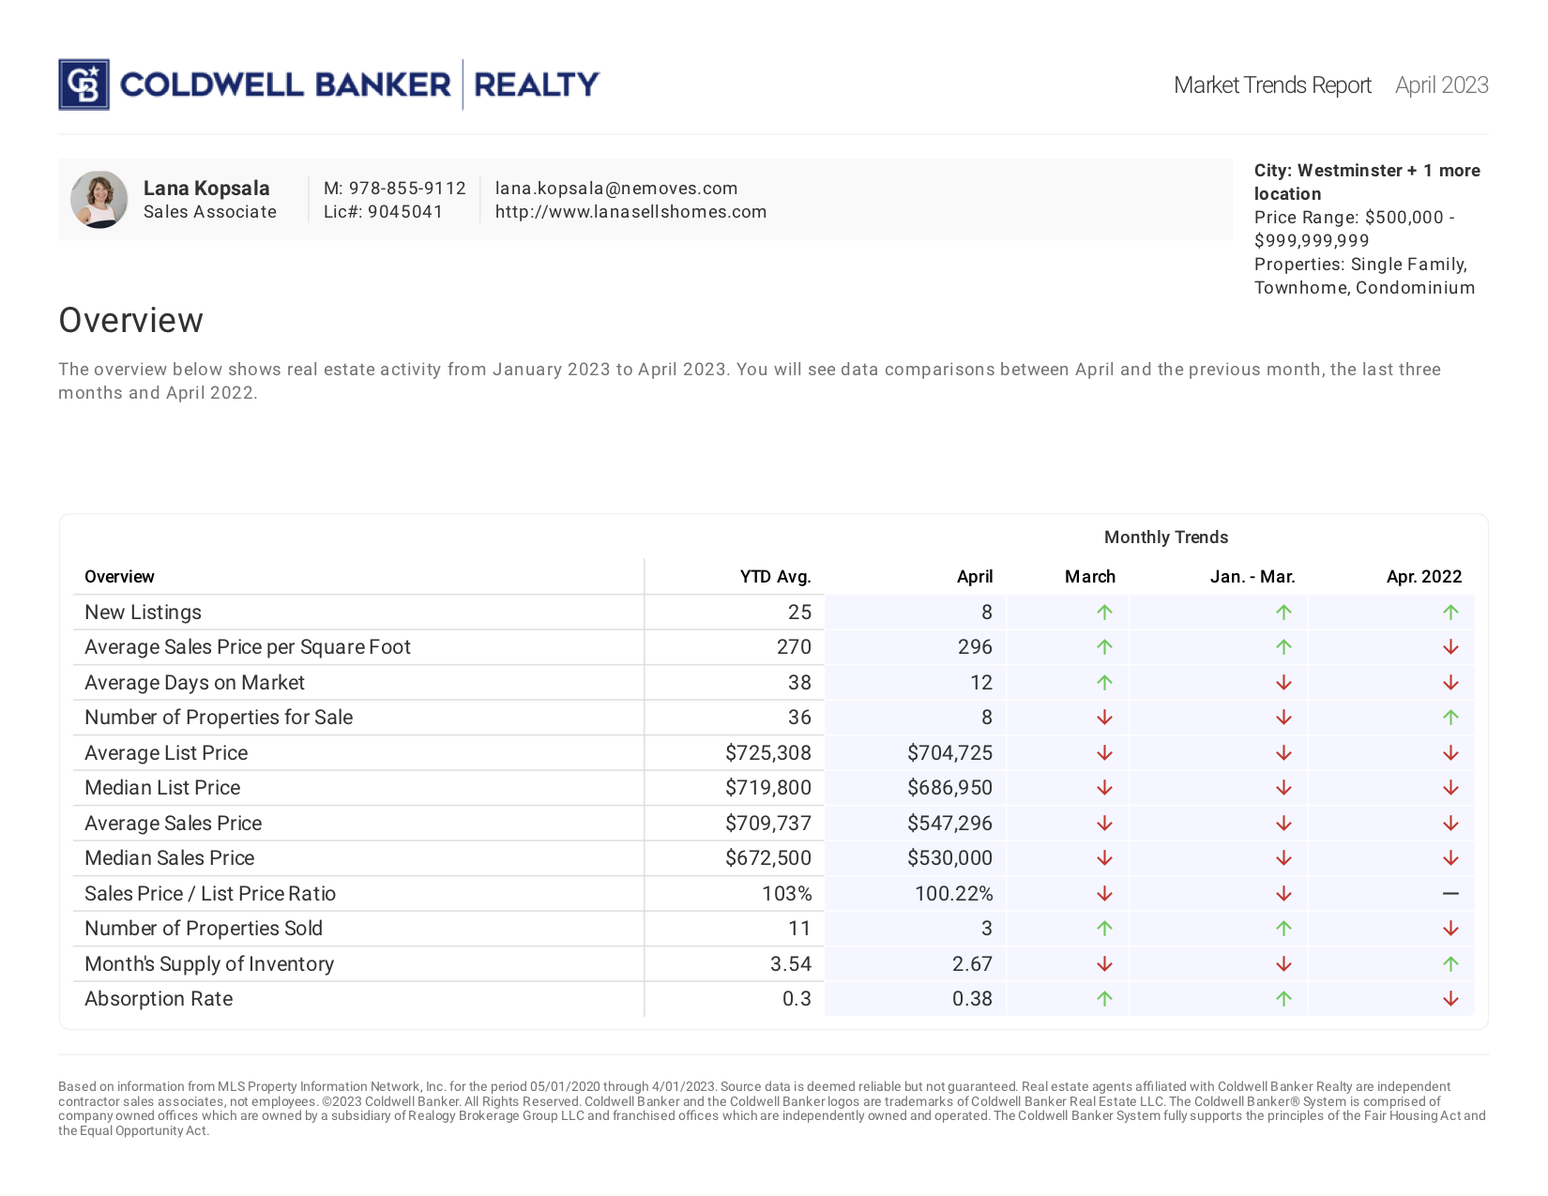
Task: Click the April inventory value '2.67'
Action: [x=972, y=964]
